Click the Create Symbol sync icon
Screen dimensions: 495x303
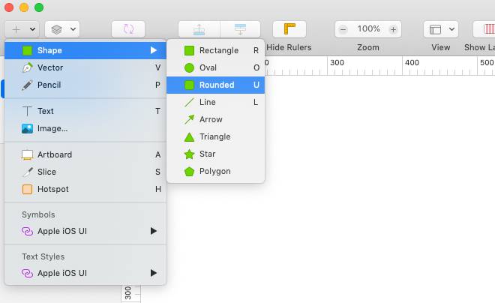[128, 29]
